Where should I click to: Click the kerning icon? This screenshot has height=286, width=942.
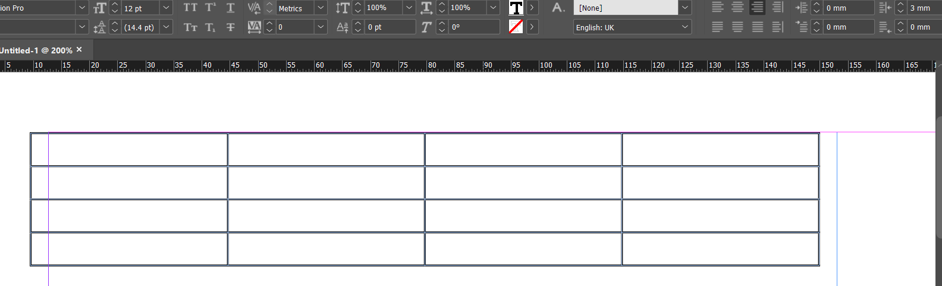point(254,8)
